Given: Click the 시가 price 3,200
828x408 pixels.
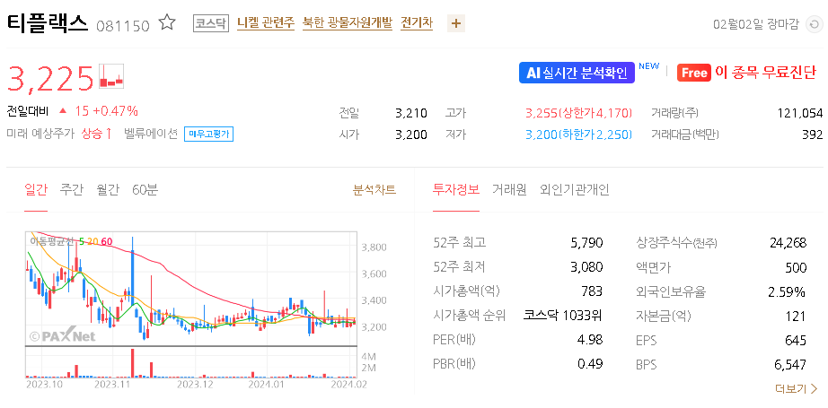Looking at the screenshot, I should pyautogui.click(x=411, y=135).
